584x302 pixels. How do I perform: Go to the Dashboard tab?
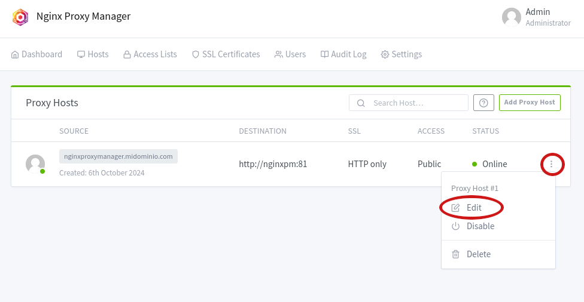tap(36, 54)
